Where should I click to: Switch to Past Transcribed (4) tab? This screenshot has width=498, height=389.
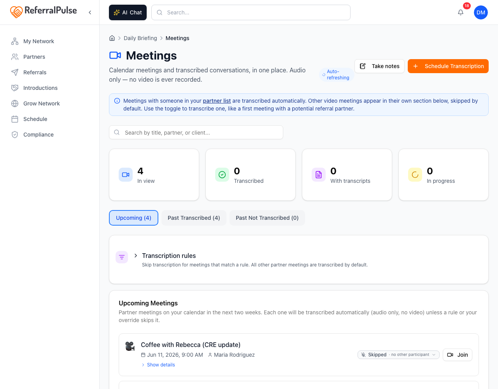[x=194, y=218]
